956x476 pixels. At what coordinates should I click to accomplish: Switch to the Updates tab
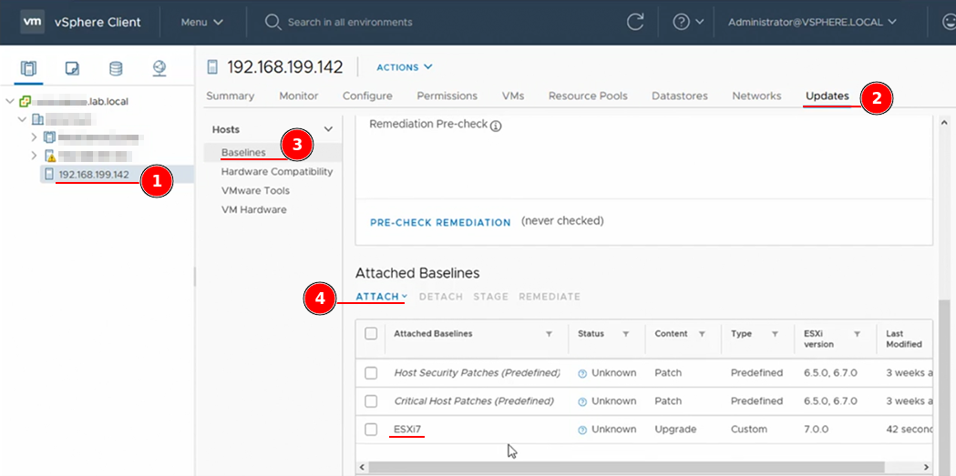pos(828,96)
